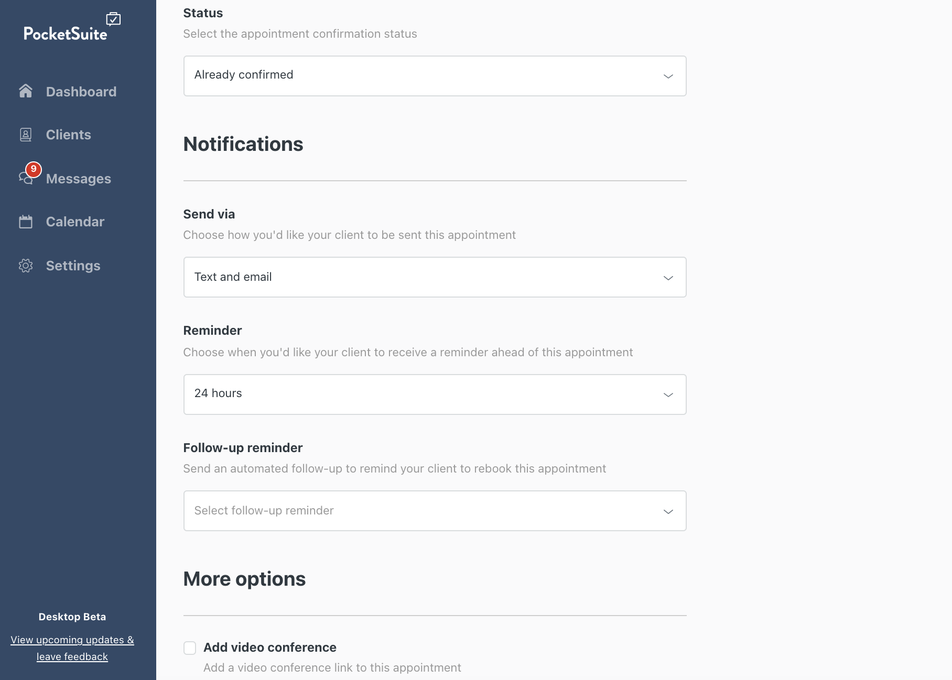952x680 pixels.
Task: Click the Calendar icon in sidebar
Action: point(26,222)
